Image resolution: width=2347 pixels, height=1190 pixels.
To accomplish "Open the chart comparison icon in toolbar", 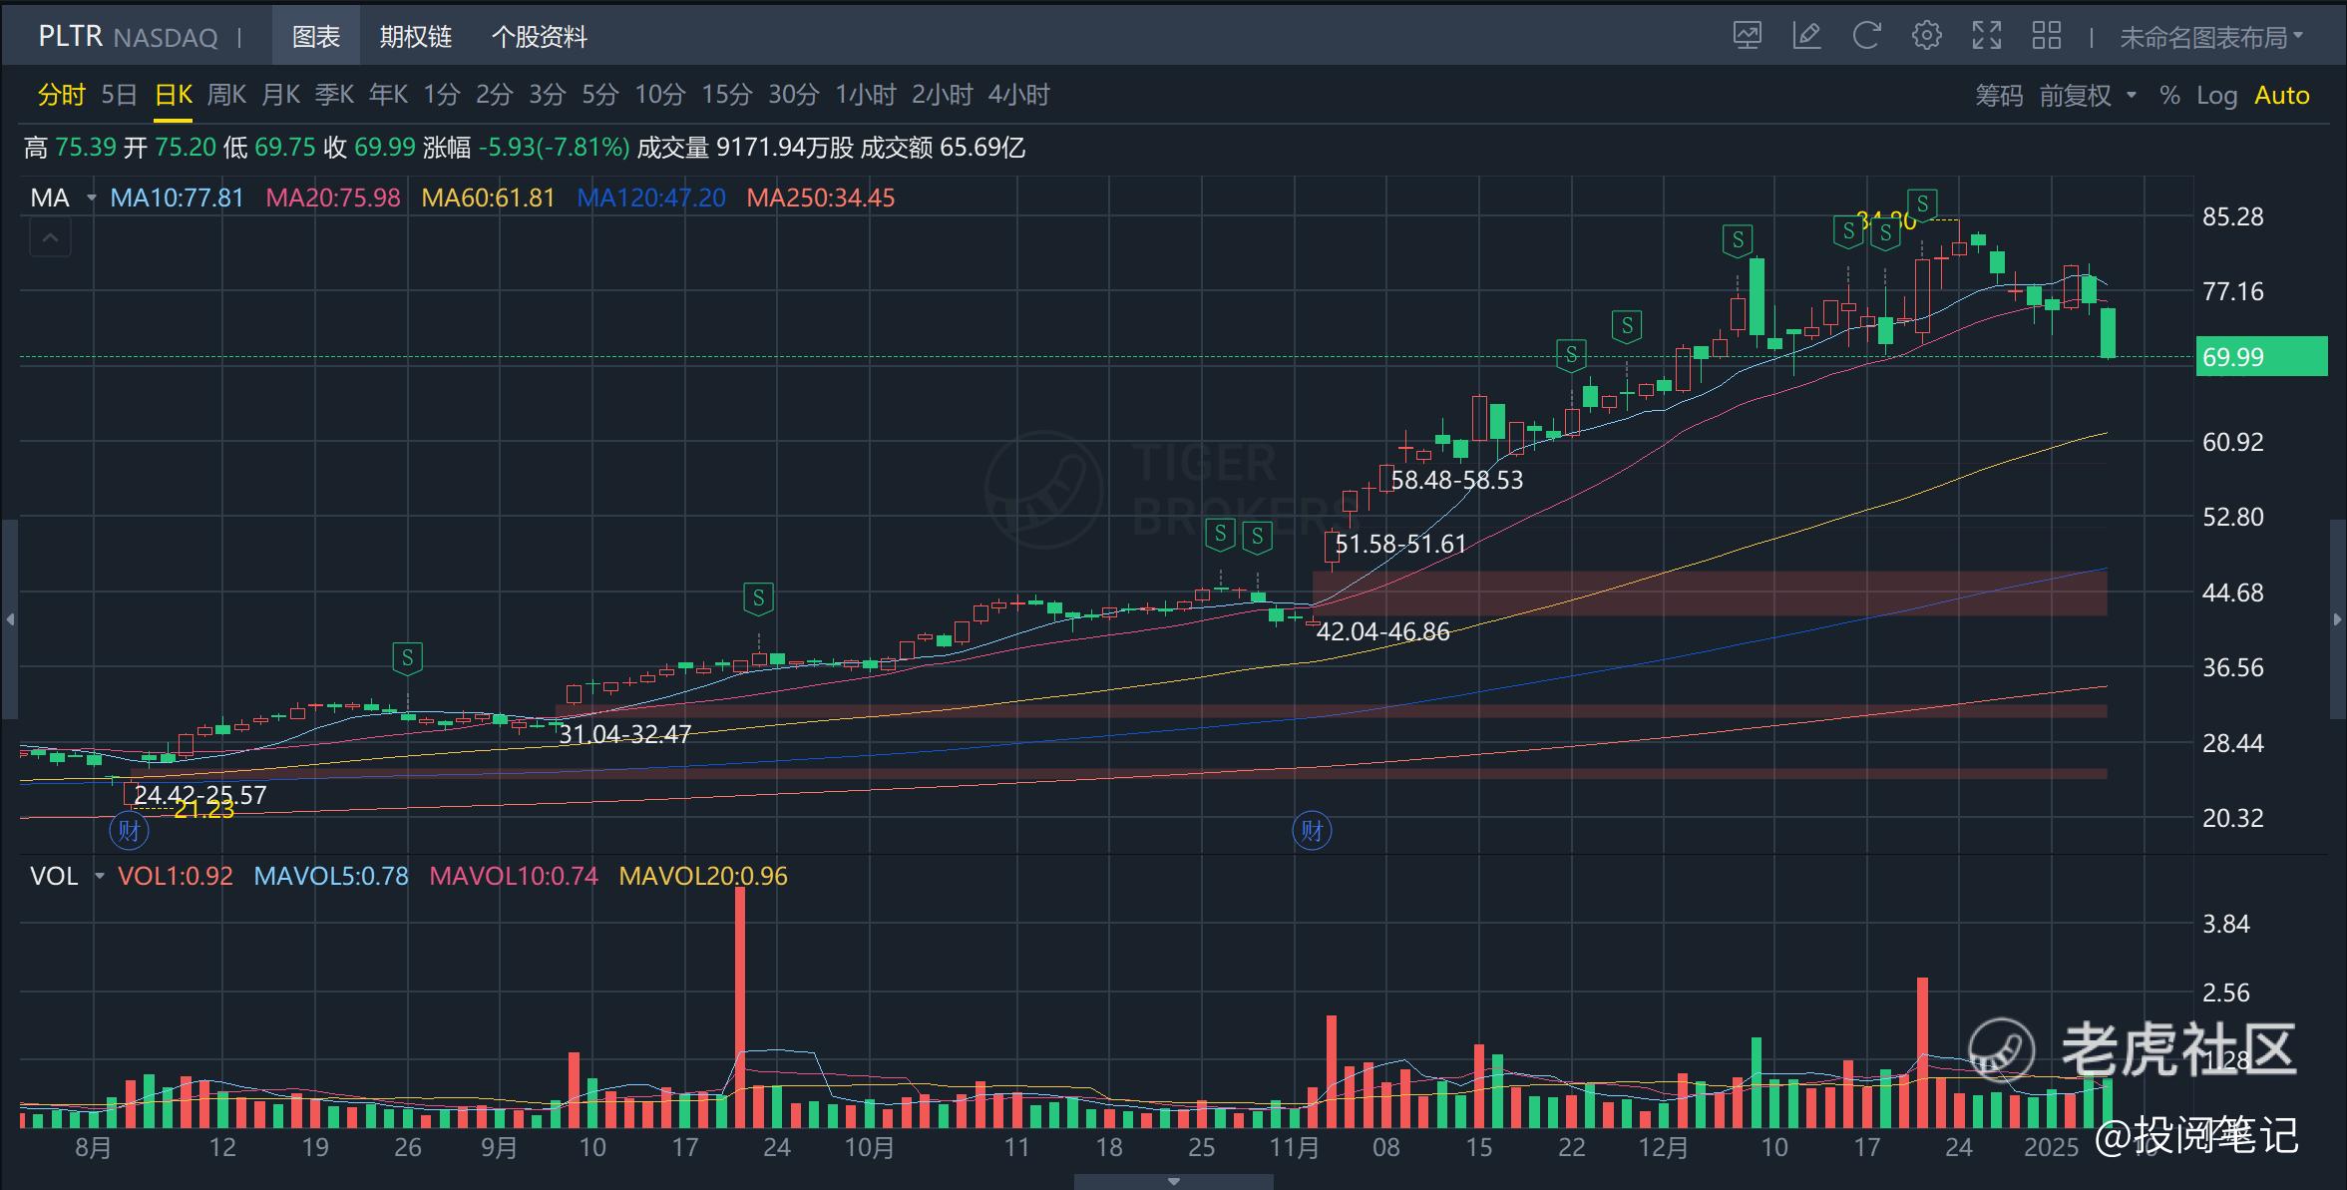I will coord(1747,37).
